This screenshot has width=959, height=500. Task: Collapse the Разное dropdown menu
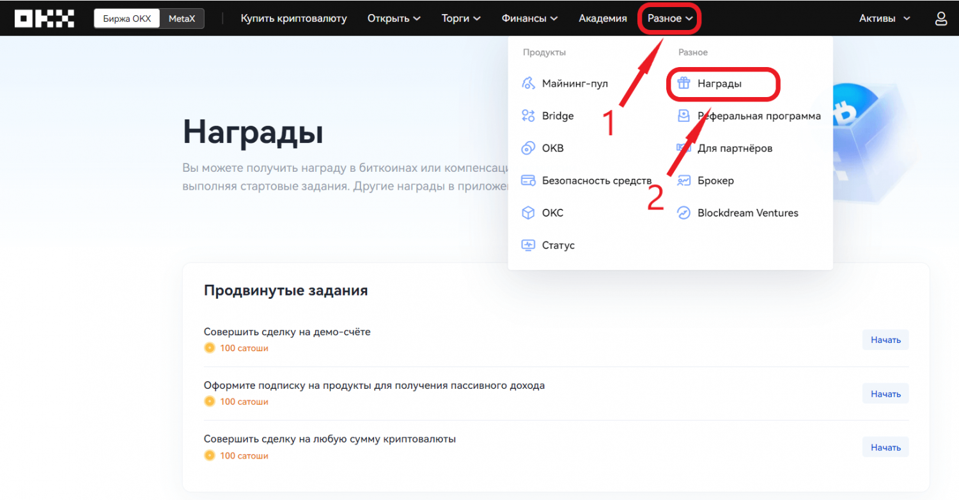coord(670,19)
